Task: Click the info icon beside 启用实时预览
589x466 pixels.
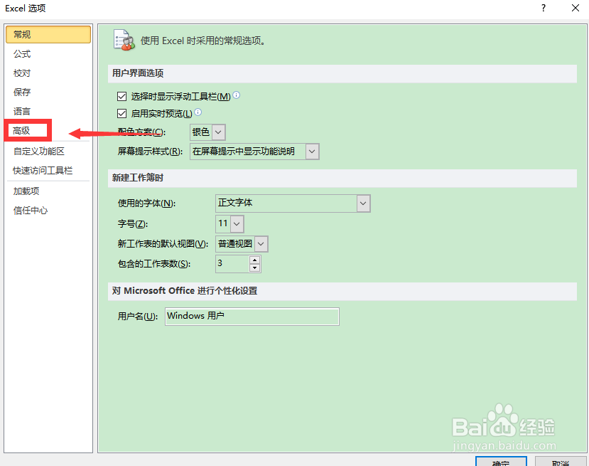Action: [199, 112]
